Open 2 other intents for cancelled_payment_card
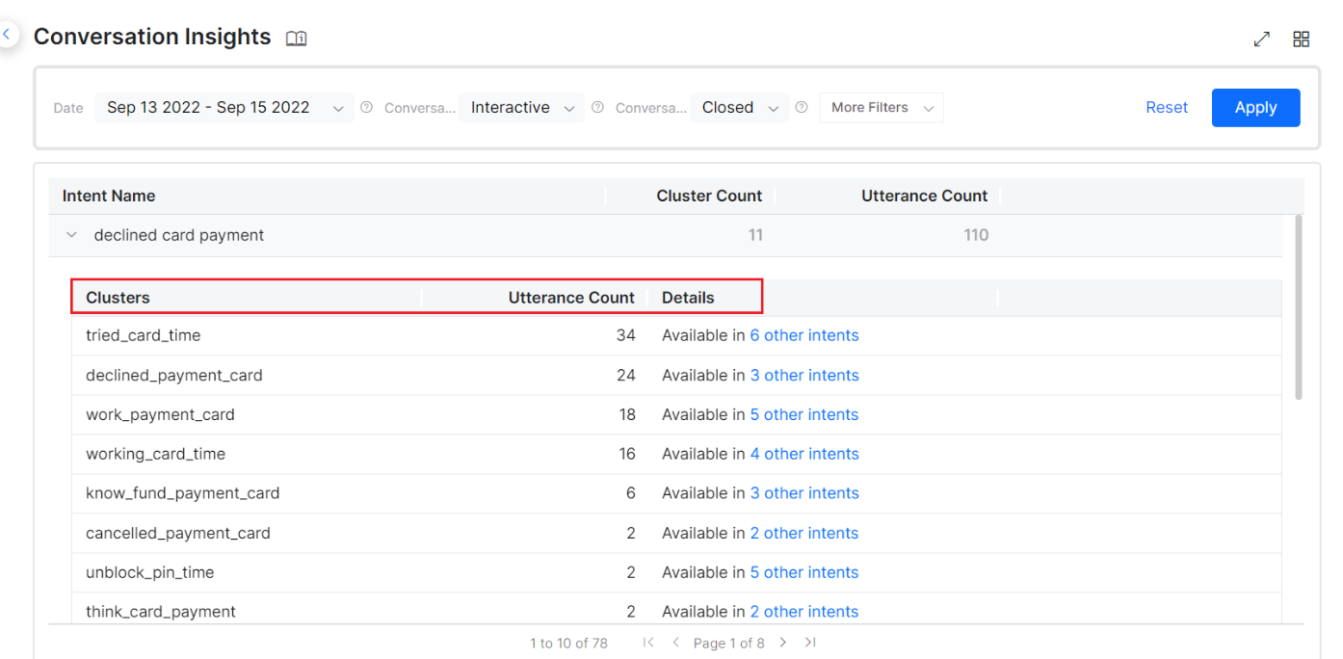The image size is (1343, 659). tap(804, 533)
